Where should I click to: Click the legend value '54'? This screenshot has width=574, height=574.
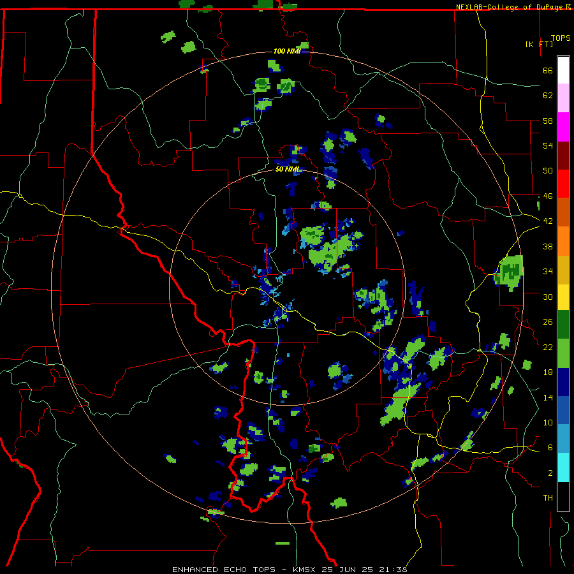click(x=548, y=145)
